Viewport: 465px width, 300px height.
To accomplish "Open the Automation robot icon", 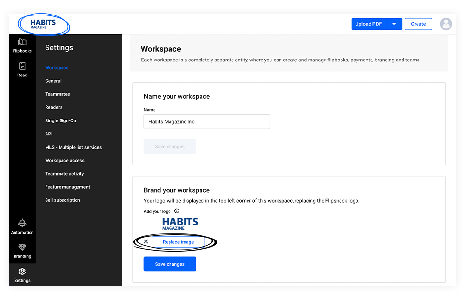I will click(x=22, y=223).
